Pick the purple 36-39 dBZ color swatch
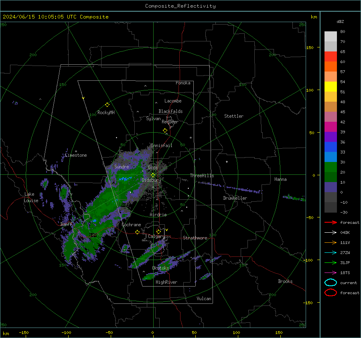The image size is (361, 338). (331, 137)
